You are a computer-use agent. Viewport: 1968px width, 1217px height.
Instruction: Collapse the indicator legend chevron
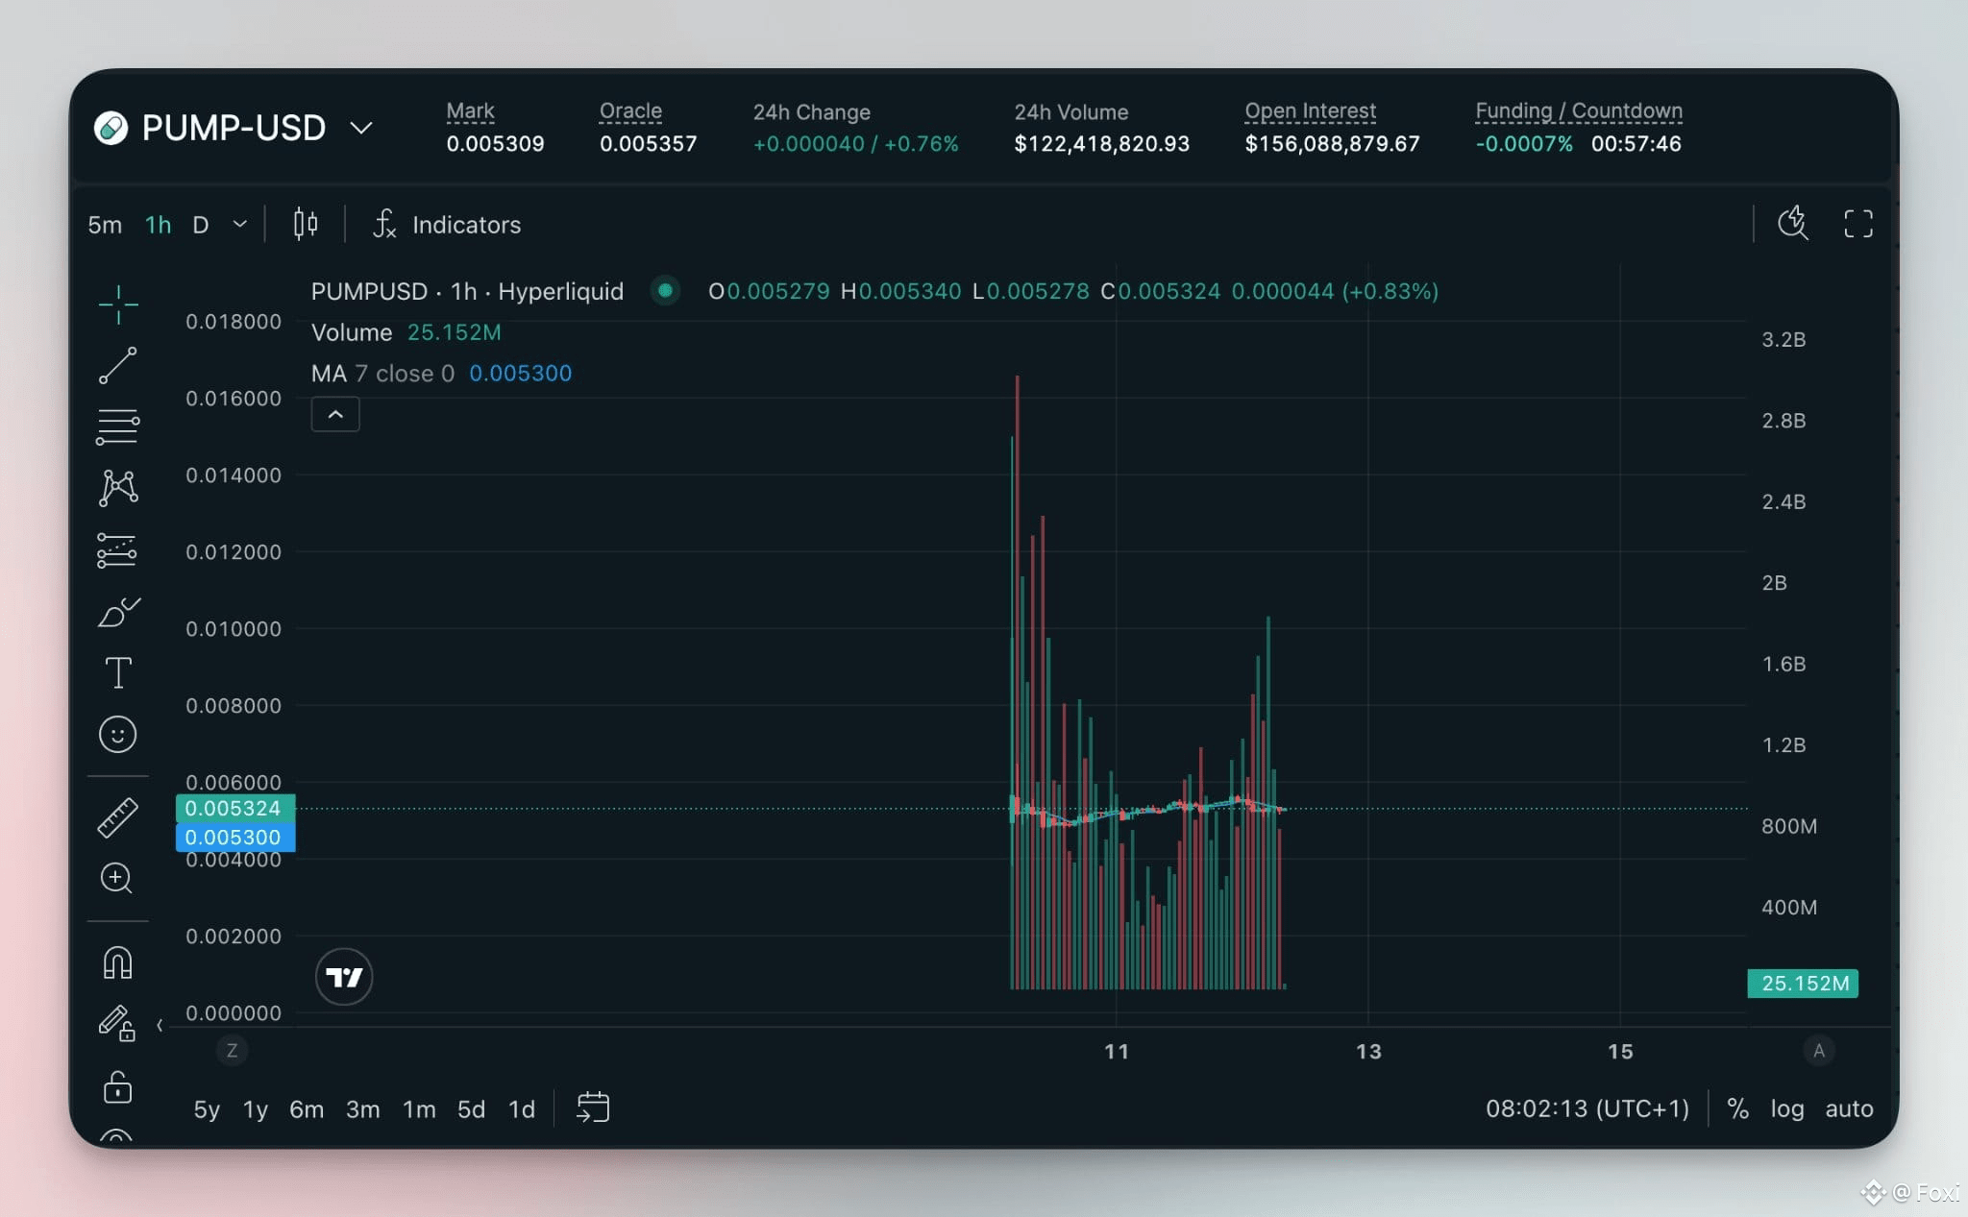(335, 414)
